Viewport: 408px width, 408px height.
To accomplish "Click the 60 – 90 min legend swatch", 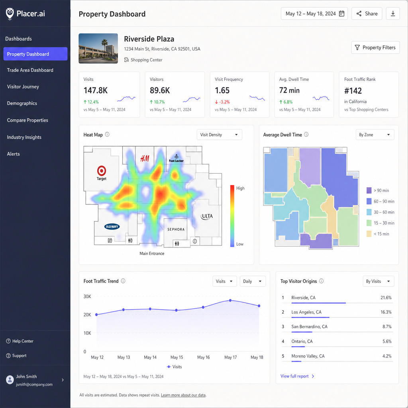I will (369, 201).
